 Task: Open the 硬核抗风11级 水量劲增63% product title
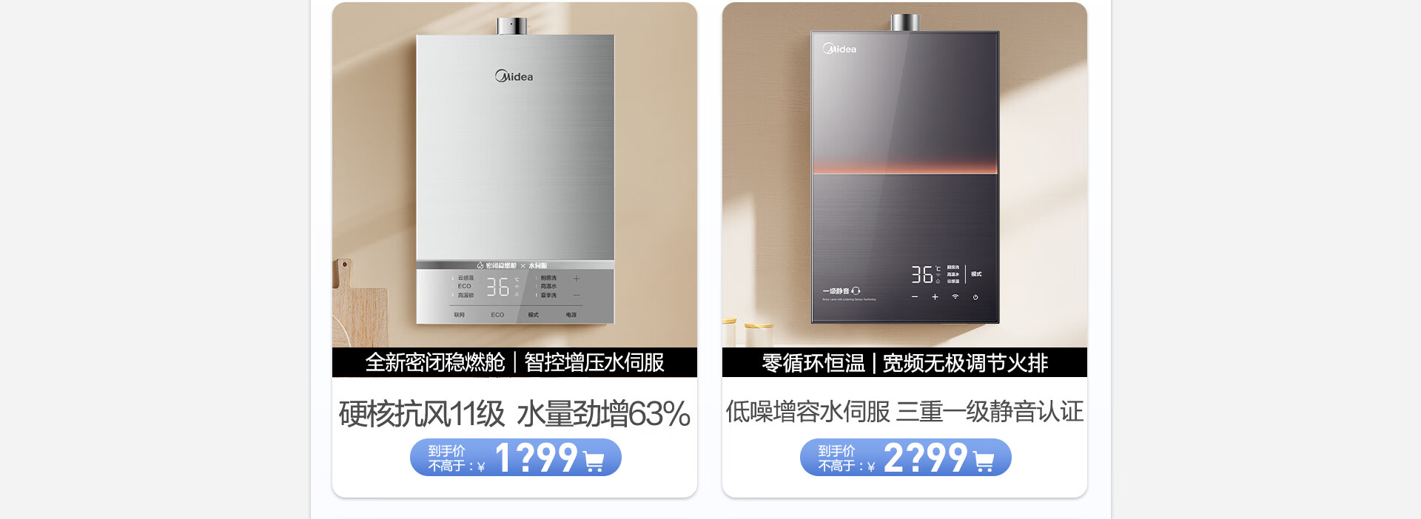point(514,413)
